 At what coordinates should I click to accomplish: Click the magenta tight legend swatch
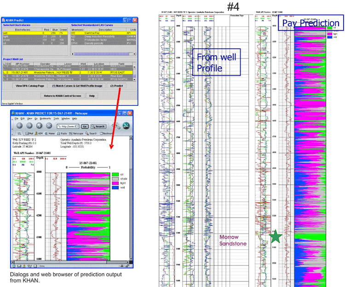[115, 183]
